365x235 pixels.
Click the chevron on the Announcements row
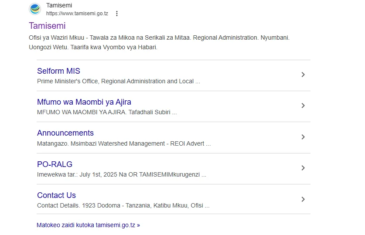pyautogui.click(x=303, y=137)
